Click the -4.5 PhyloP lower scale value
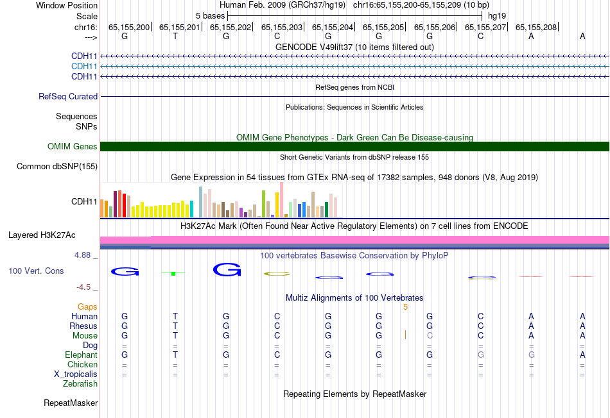This screenshot has height=418, width=610. pos(83,287)
